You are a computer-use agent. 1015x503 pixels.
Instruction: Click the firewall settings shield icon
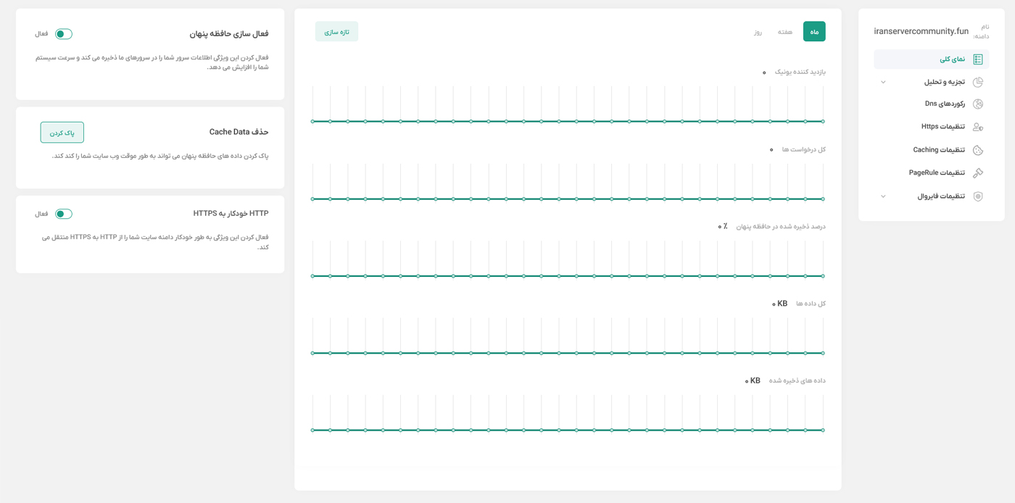pos(977,196)
